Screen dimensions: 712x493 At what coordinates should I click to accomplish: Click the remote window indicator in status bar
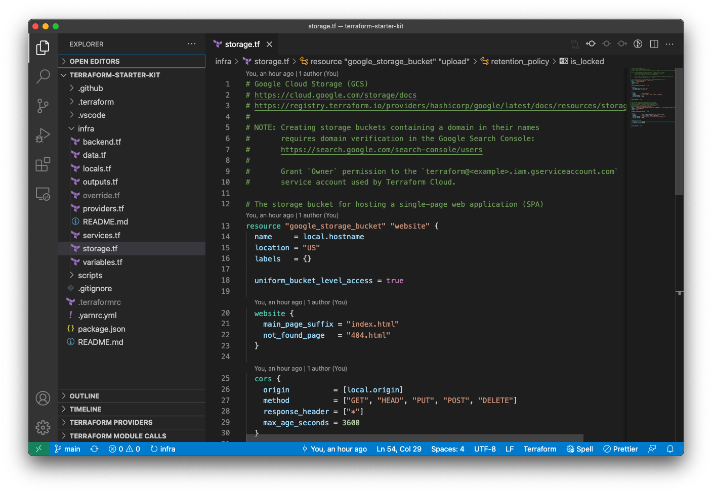(38, 449)
